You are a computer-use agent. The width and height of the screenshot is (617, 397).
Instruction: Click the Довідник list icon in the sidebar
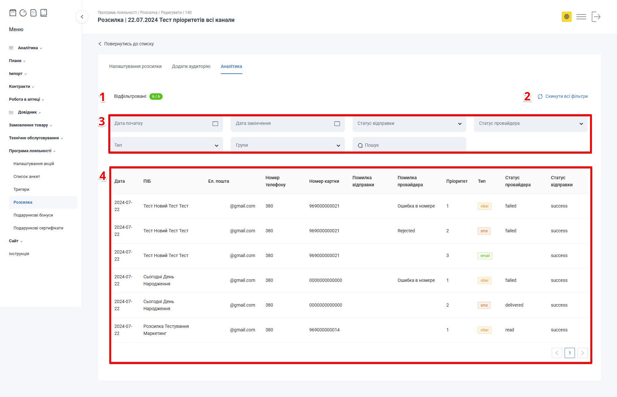(x=11, y=112)
